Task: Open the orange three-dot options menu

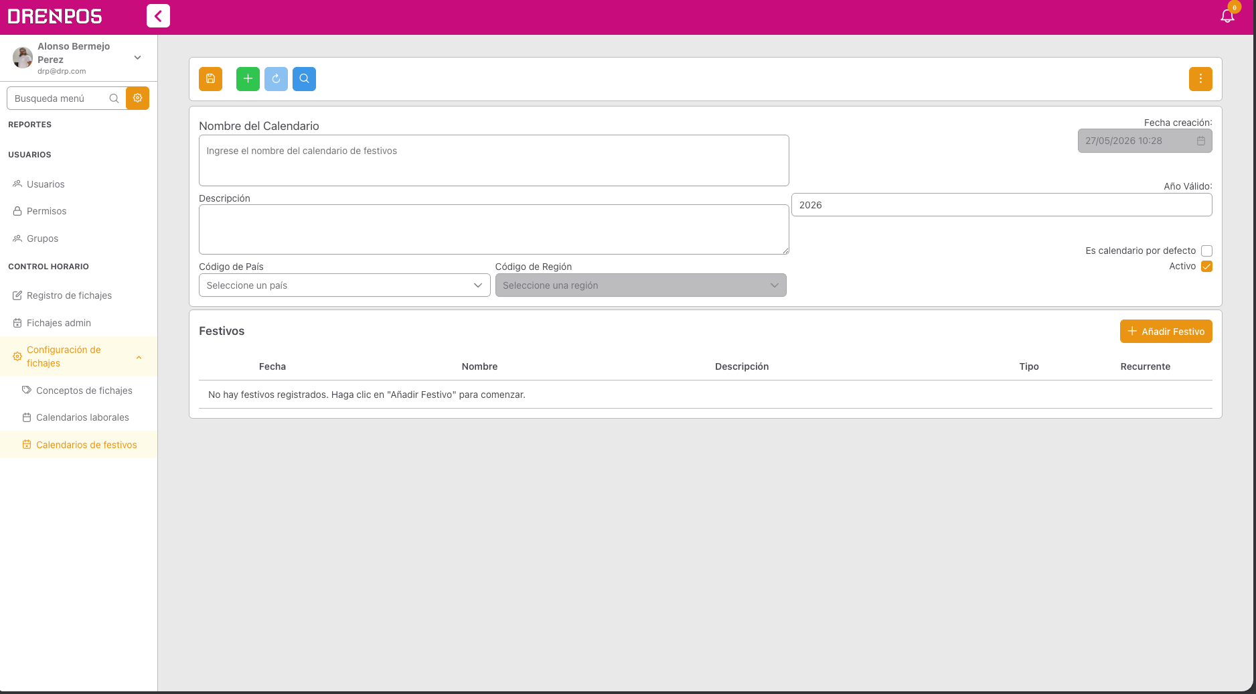Action: click(1200, 79)
